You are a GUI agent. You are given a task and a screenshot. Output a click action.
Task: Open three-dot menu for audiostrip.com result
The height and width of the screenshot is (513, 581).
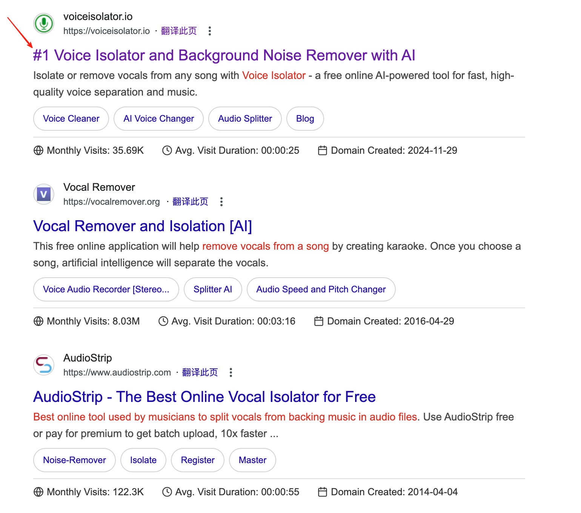click(x=231, y=372)
